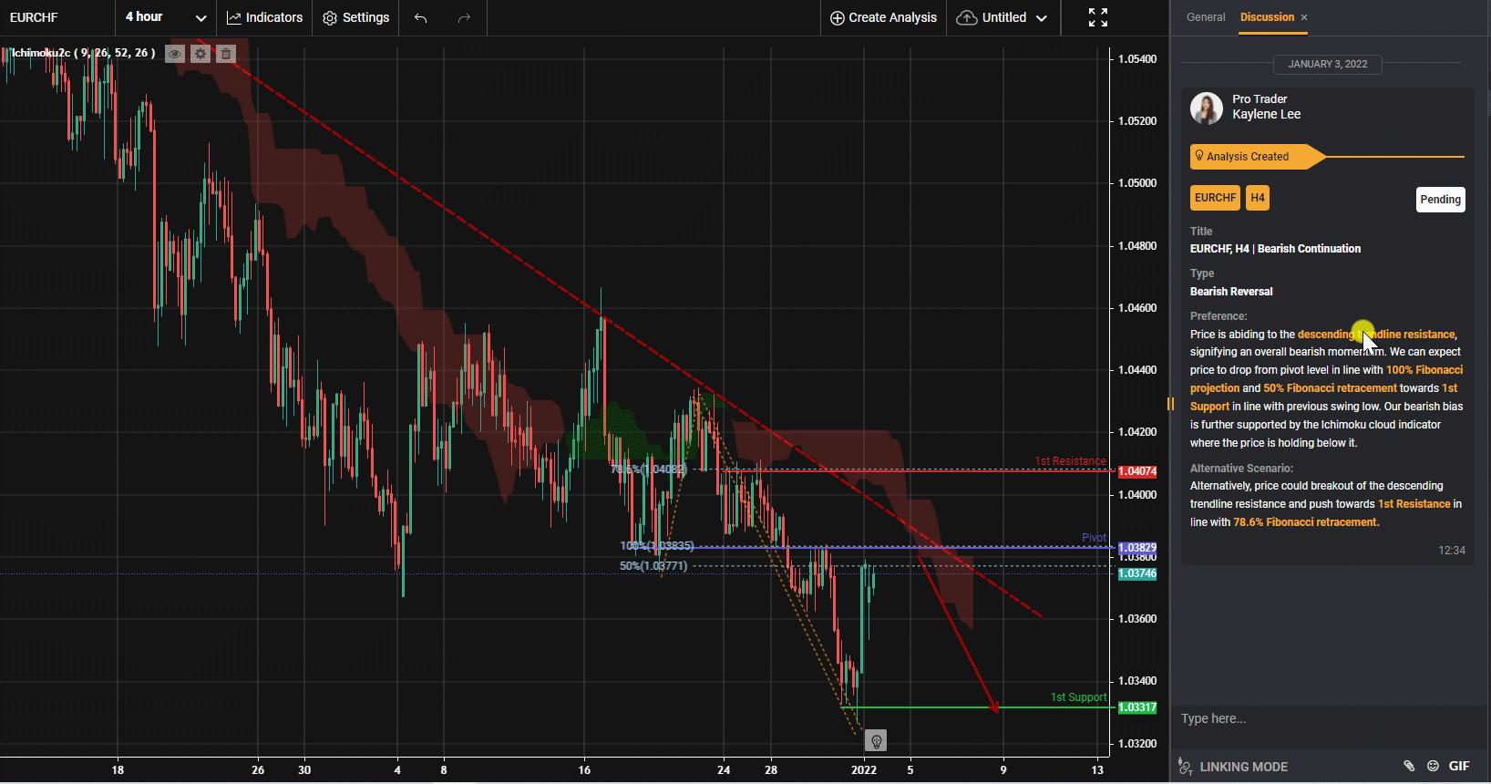1491x784 pixels.
Task: Click Kaylene Lee's avatar
Action: (1207, 108)
